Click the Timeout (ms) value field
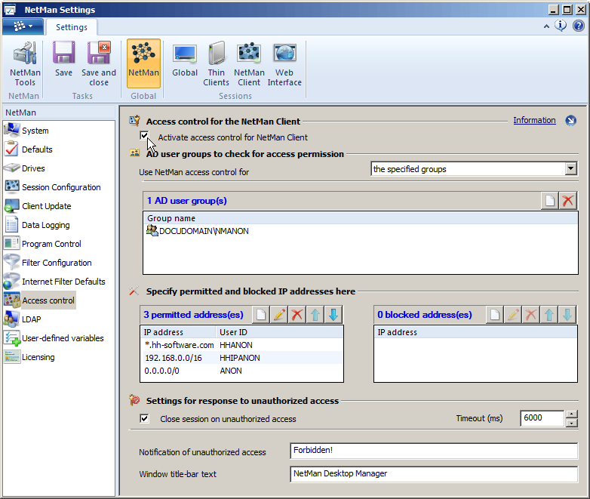The height and width of the screenshot is (499, 590). point(542,418)
